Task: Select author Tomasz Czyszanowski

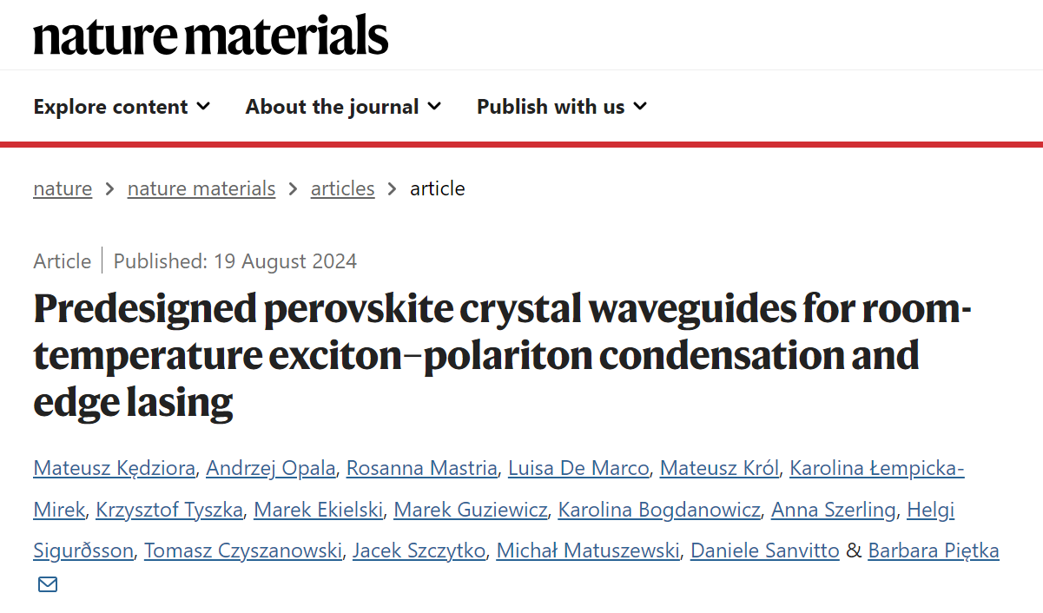Action: point(243,550)
